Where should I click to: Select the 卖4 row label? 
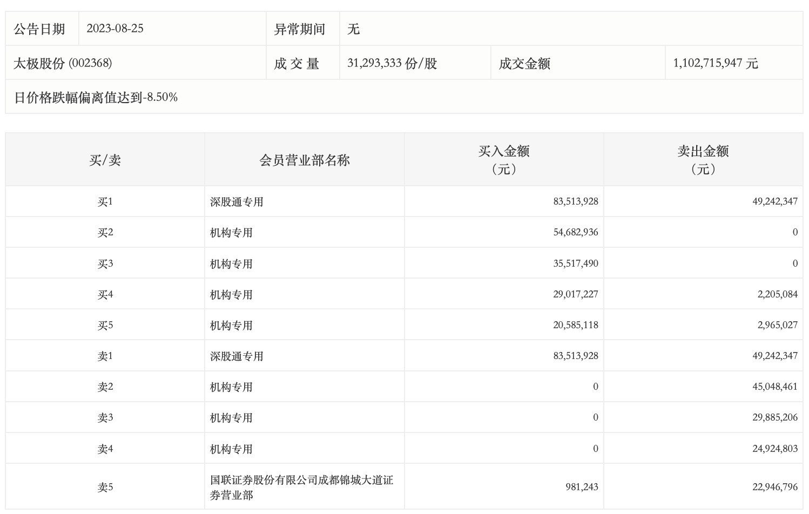[105, 449]
